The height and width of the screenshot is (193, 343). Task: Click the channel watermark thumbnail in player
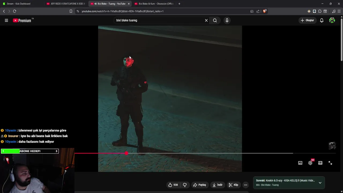pyautogui.click(x=332, y=146)
